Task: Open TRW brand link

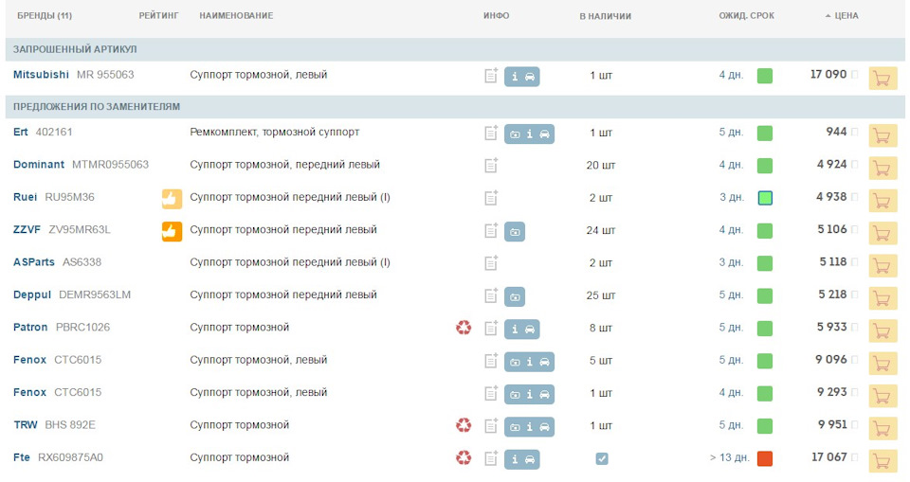Action: coord(26,424)
